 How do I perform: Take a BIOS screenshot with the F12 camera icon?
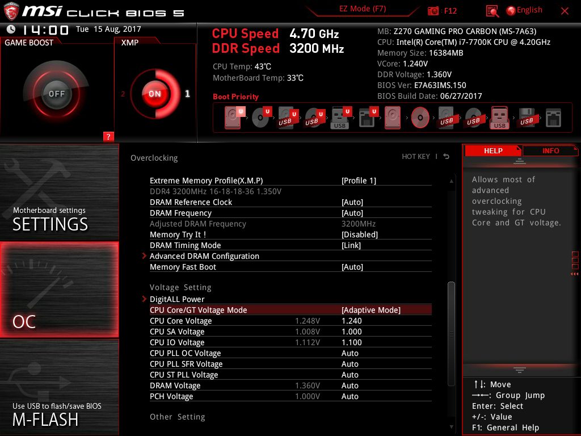click(433, 11)
